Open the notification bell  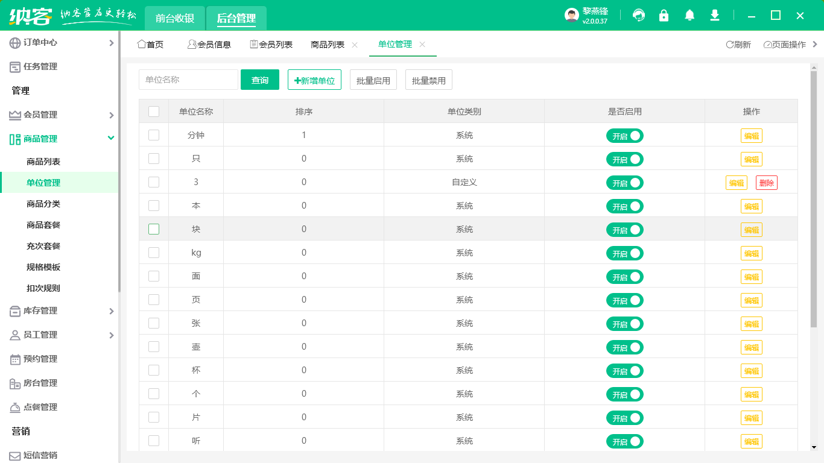point(689,16)
